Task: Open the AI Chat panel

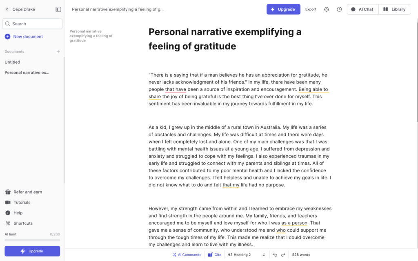Action: pos(362,9)
